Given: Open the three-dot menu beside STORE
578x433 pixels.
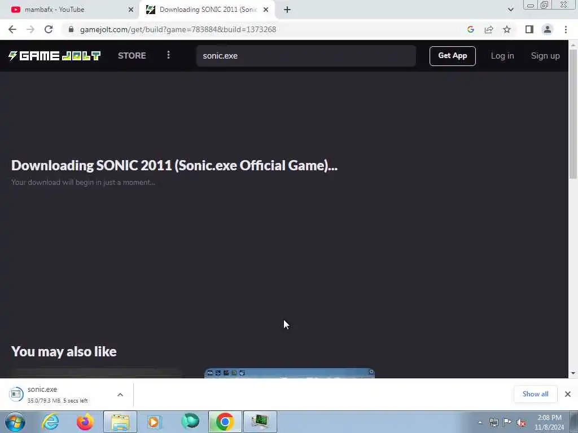Looking at the screenshot, I should (x=168, y=55).
